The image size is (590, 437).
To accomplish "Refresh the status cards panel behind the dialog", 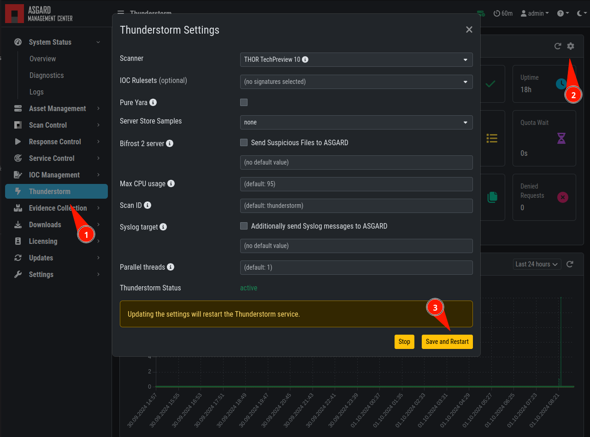I will (558, 46).
